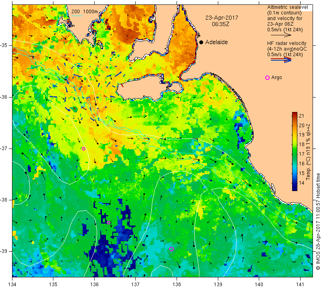Screen dimensions: 321x289
Task: Click the 21 label on temperature scale
Action: pyautogui.click(x=302, y=116)
